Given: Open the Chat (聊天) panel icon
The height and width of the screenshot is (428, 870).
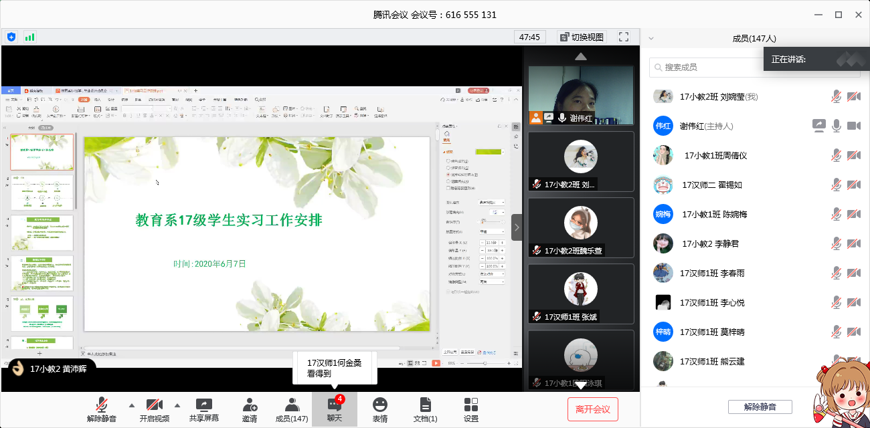Looking at the screenshot, I should click(x=334, y=409).
